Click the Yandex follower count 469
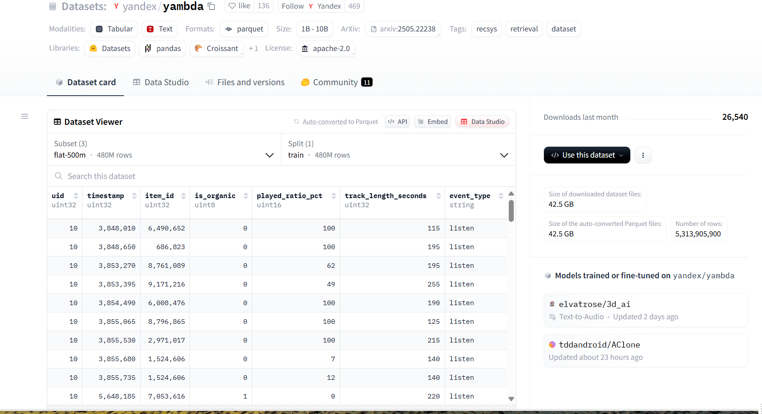The width and height of the screenshot is (762, 414). pos(354,6)
